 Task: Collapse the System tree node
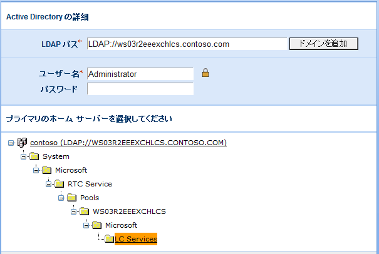click(24, 156)
